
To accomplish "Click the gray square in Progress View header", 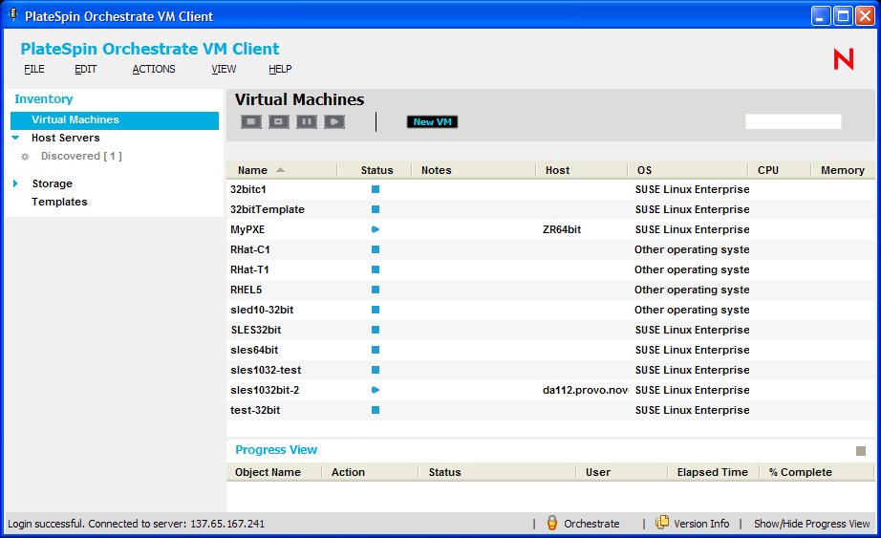I will [x=860, y=451].
